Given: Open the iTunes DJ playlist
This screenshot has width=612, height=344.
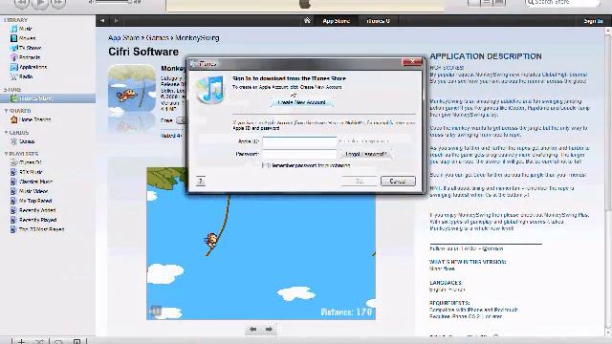Looking at the screenshot, I should (x=31, y=162).
